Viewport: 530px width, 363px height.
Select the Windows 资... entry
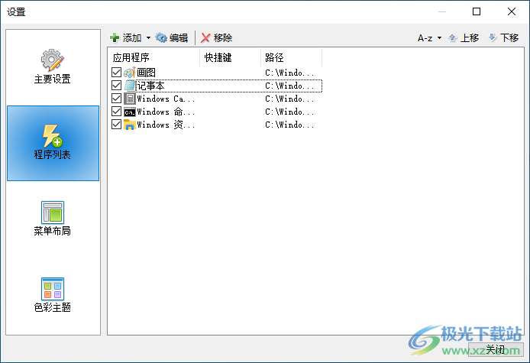166,125
